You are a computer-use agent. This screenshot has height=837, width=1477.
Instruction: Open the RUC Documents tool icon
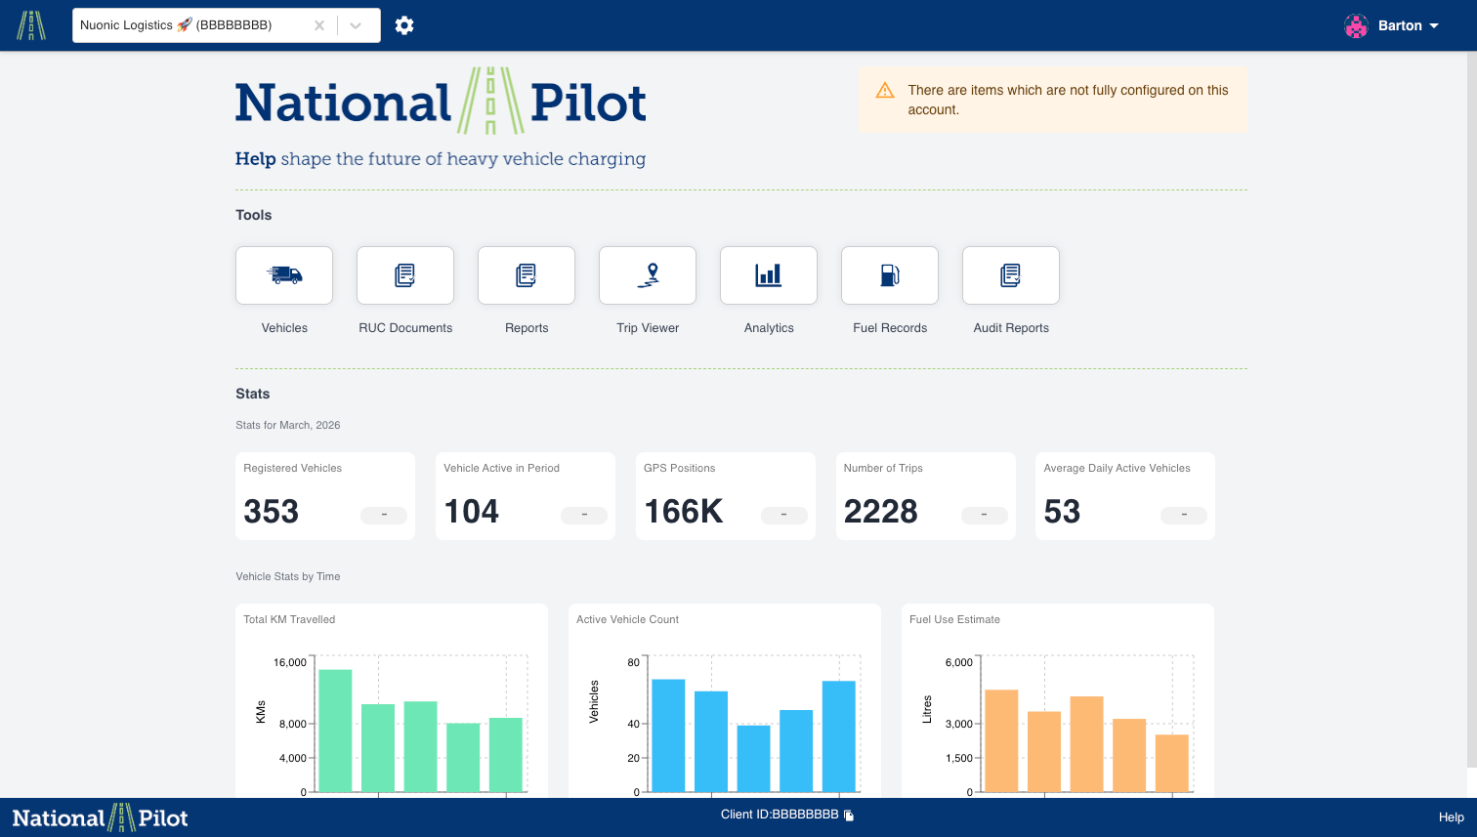click(405, 275)
